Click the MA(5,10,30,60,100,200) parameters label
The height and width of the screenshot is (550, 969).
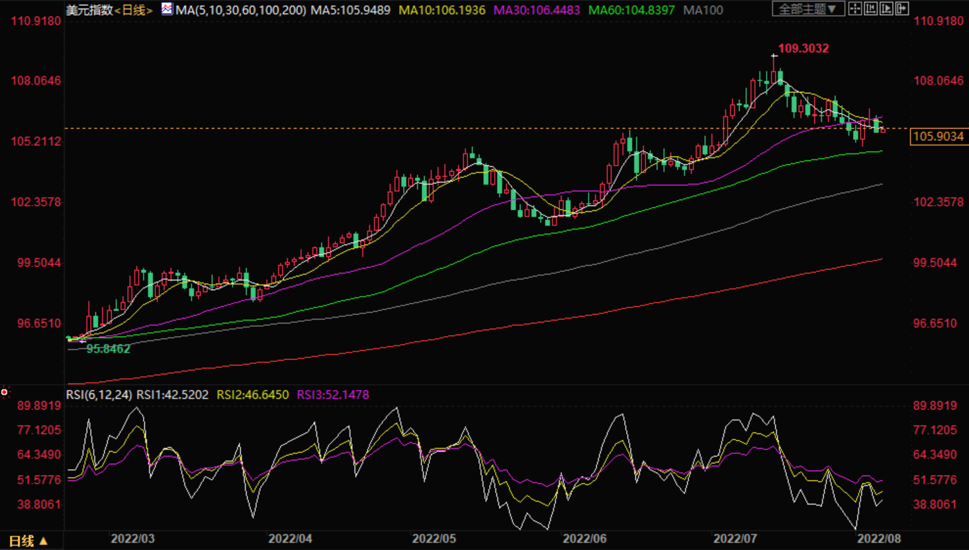tap(241, 10)
